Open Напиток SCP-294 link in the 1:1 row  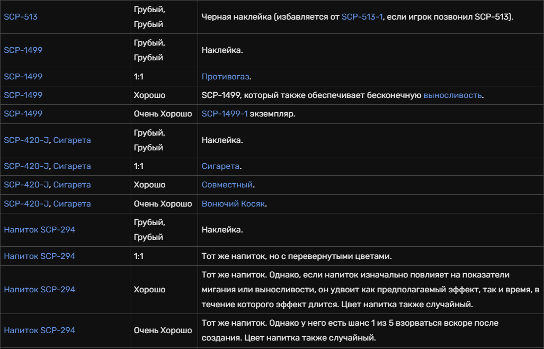coord(40,256)
